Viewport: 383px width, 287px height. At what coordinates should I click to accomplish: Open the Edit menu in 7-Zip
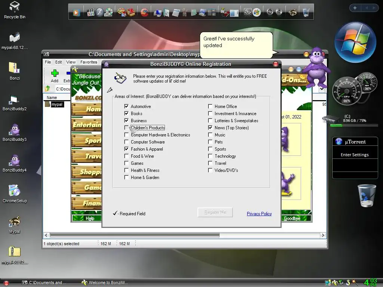coord(58,62)
